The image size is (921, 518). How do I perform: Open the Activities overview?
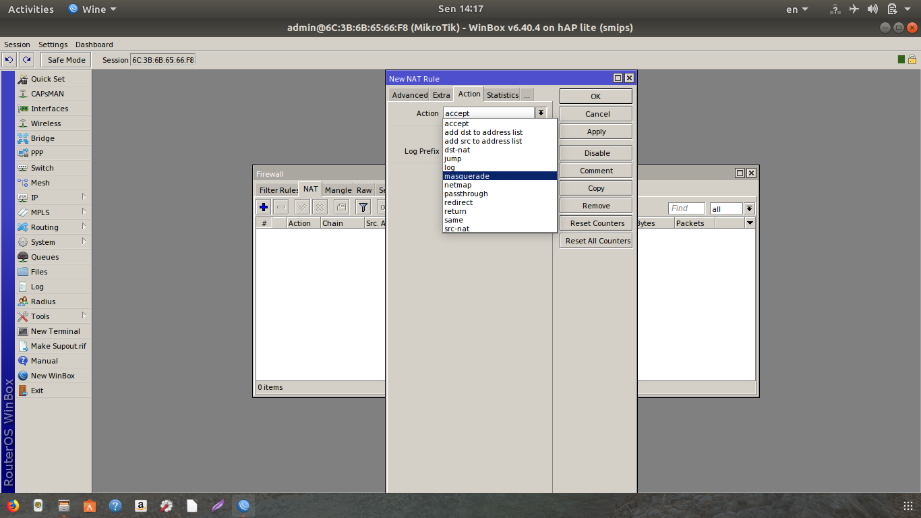31,9
